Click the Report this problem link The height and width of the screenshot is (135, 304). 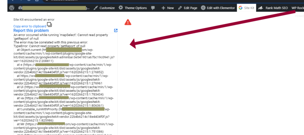pos(31,30)
